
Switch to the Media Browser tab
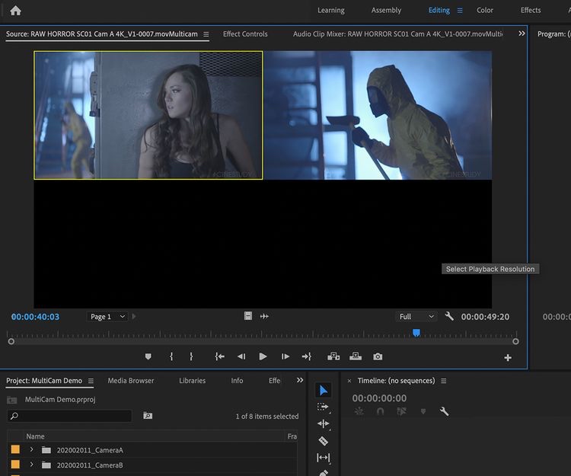(x=131, y=381)
